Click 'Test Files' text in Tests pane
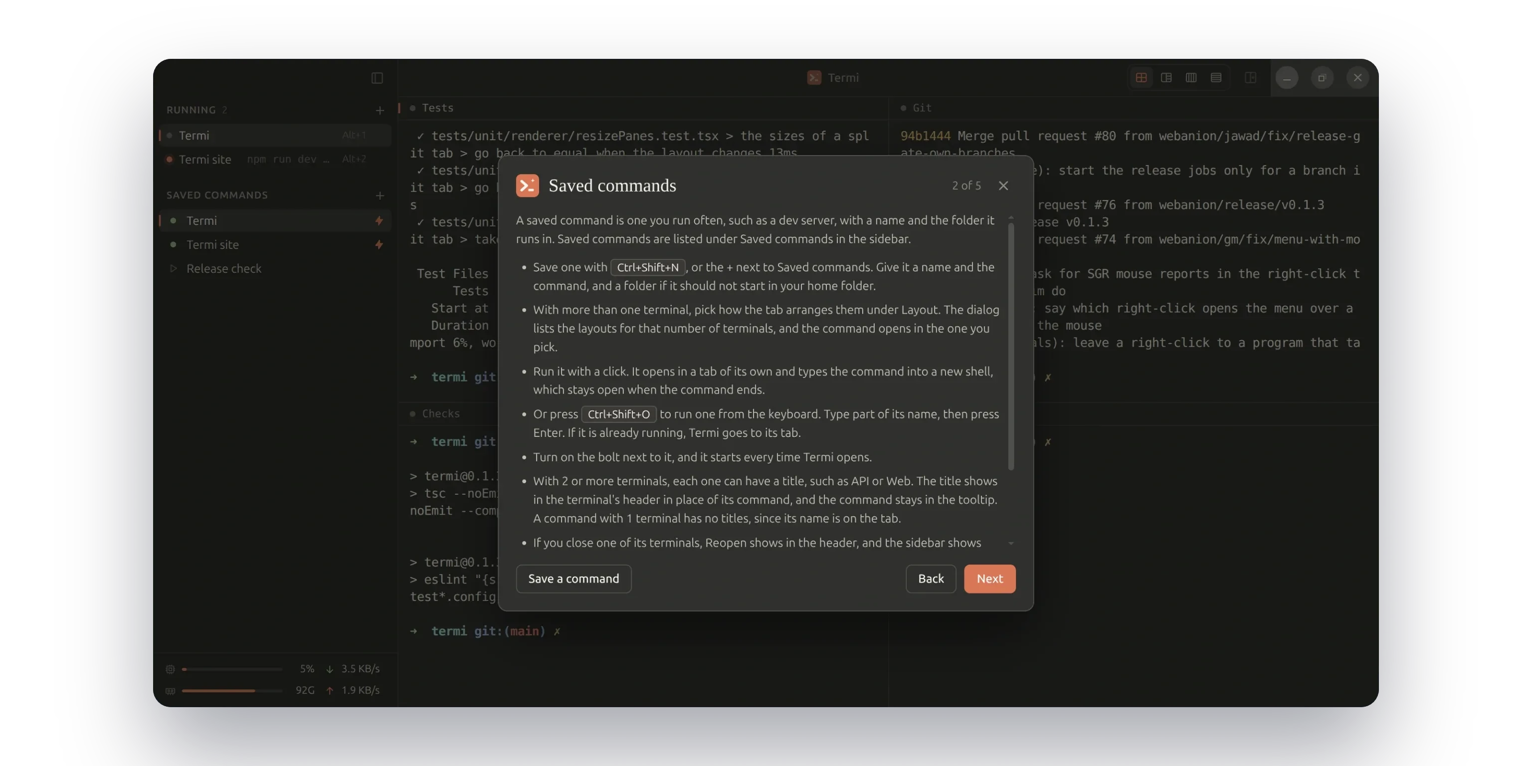Image resolution: width=1532 pixels, height=766 pixels. pyautogui.click(x=452, y=274)
